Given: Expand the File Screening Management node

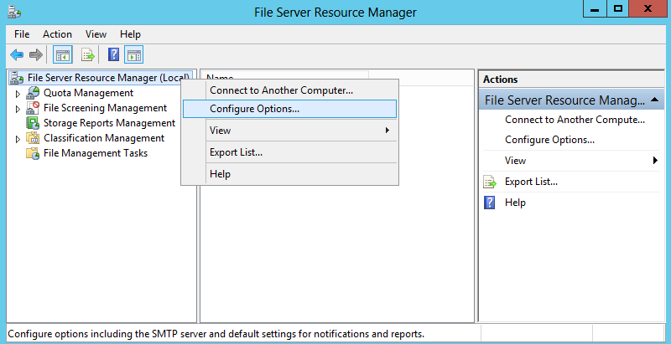Looking at the screenshot, I should point(18,109).
